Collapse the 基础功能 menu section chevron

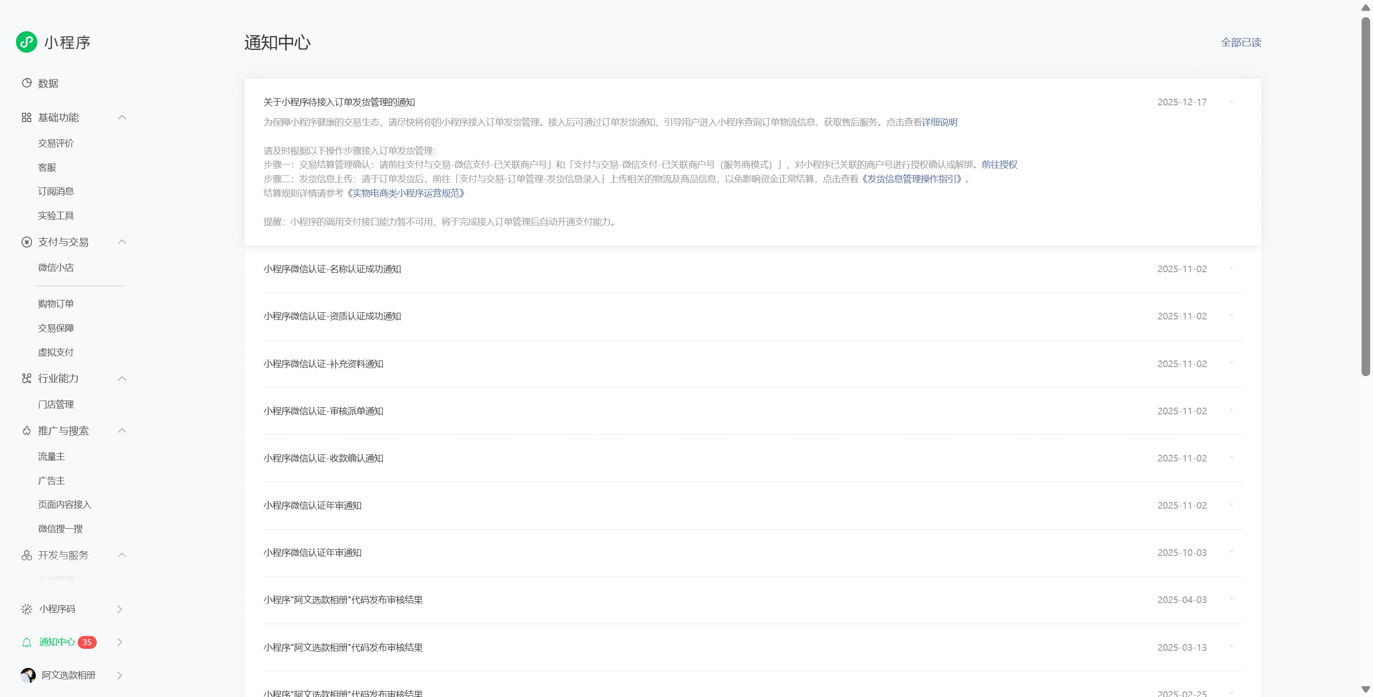coord(122,117)
